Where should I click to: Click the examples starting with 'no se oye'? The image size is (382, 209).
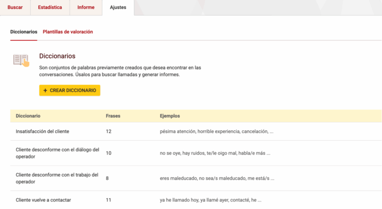[x=215, y=153]
